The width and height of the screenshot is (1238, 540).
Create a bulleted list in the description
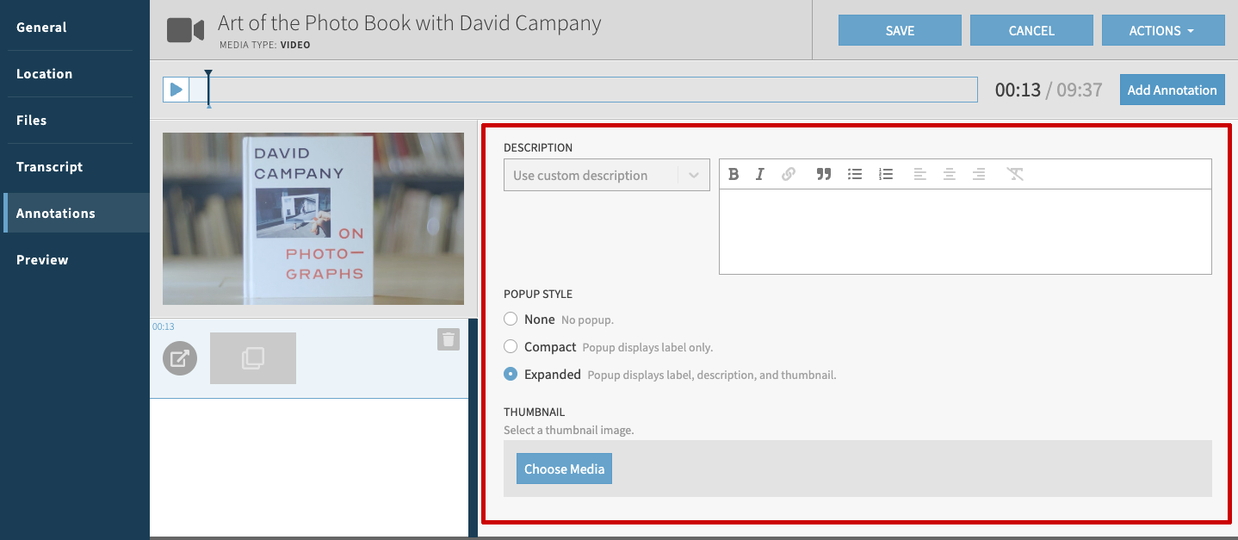tap(854, 173)
